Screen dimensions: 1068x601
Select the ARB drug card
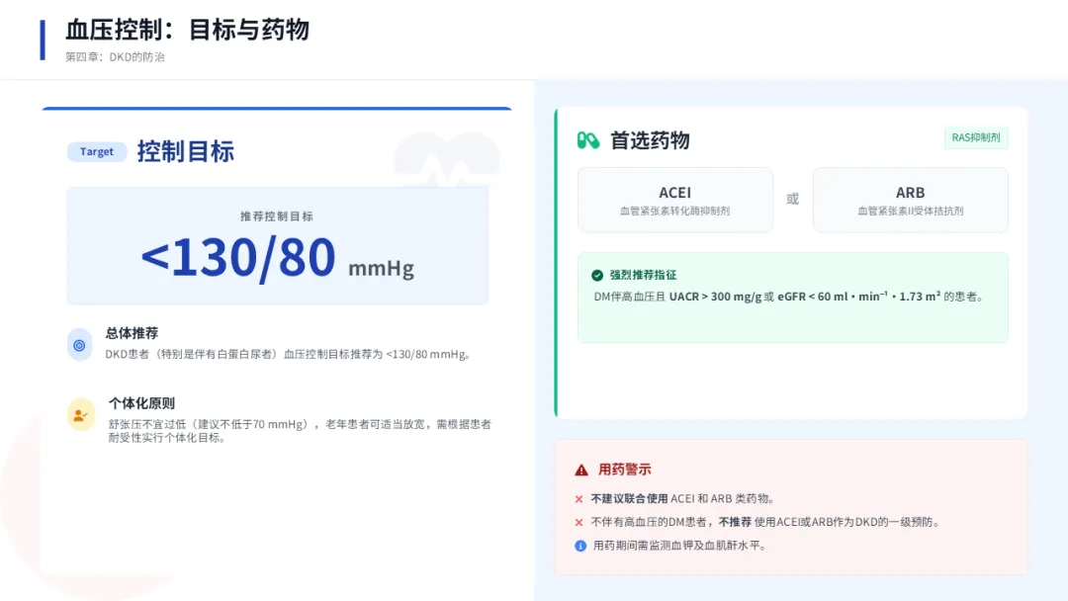[x=910, y=200]
